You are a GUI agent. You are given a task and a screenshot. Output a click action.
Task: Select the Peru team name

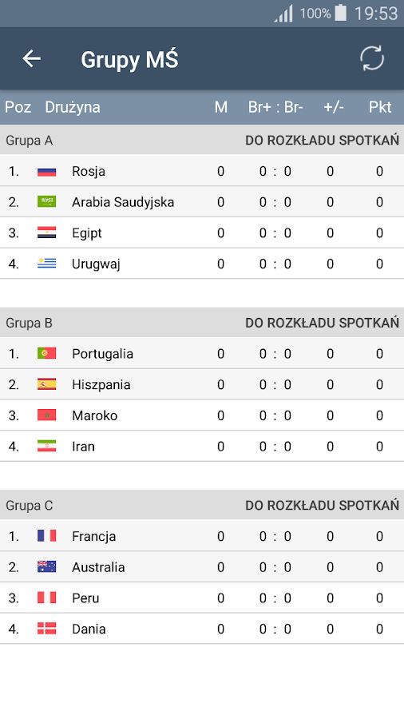85,598
